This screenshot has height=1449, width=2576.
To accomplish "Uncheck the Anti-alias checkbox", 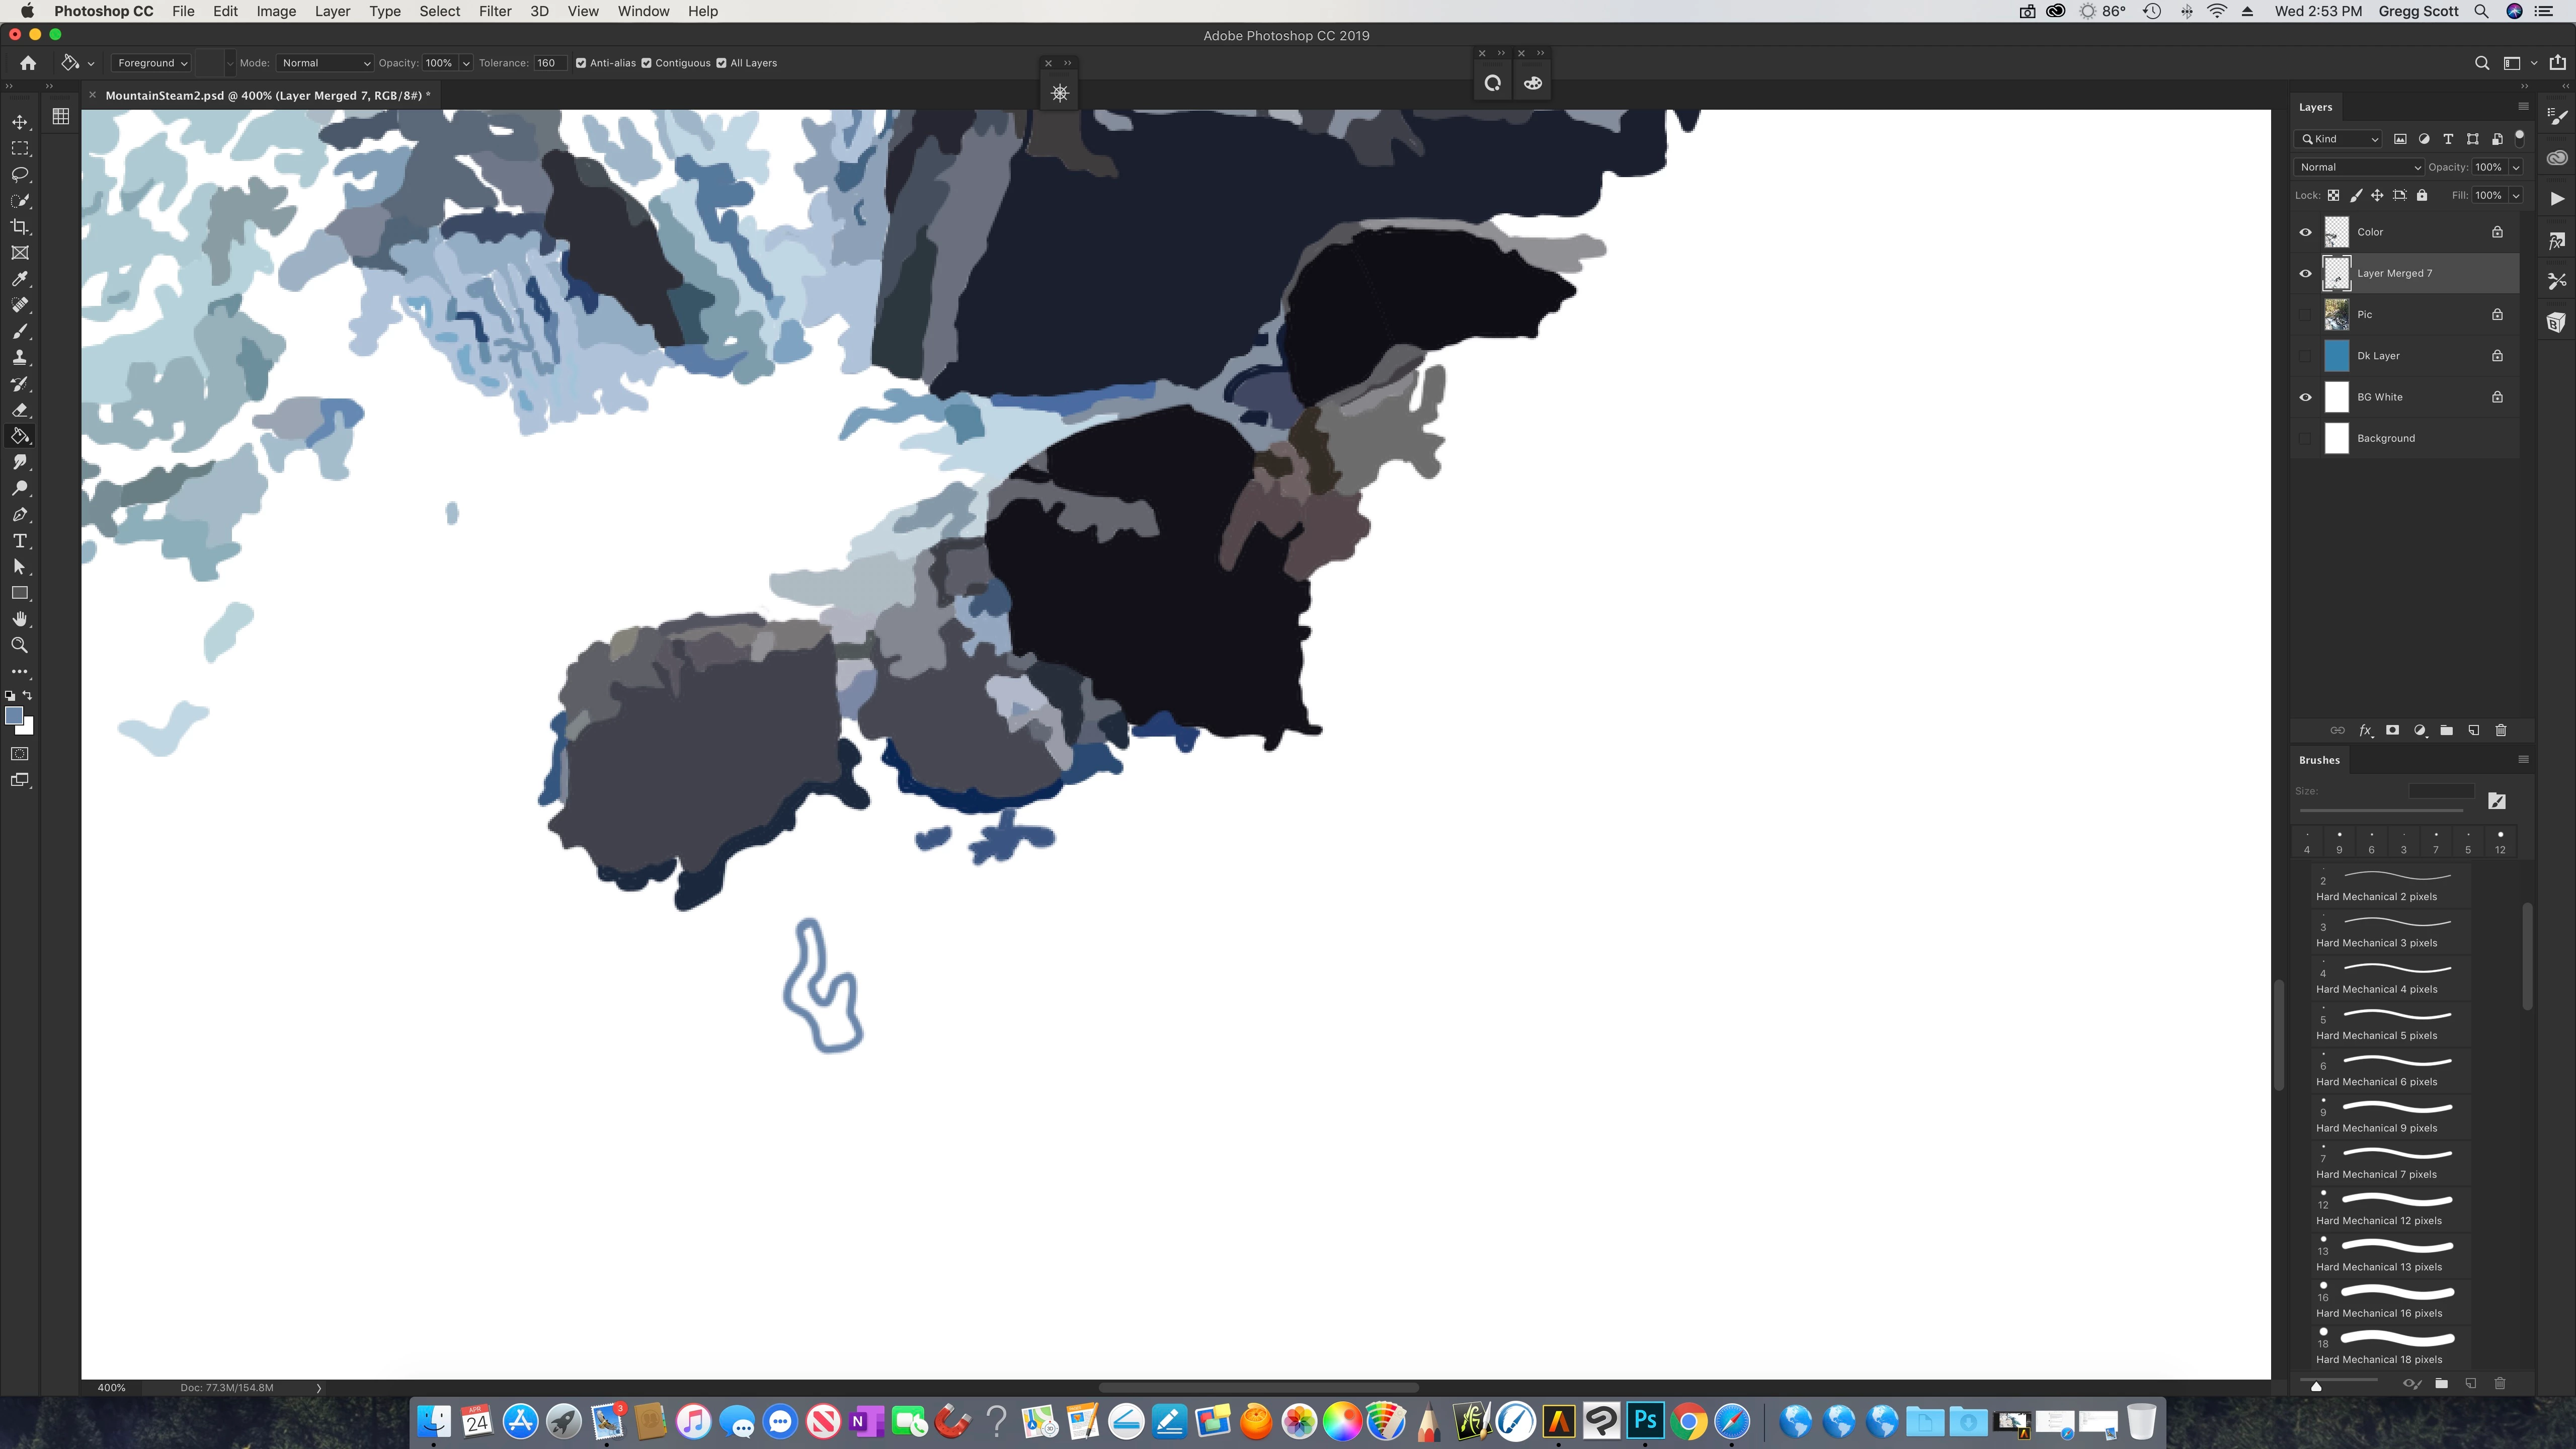I will coord(581,63).
